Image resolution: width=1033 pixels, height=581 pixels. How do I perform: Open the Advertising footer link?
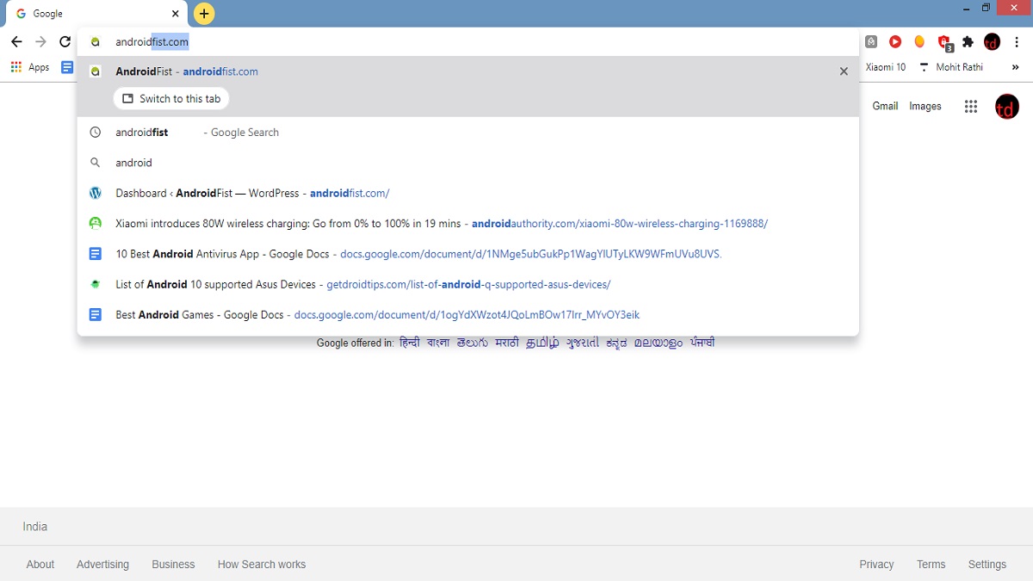coord(102,565)
